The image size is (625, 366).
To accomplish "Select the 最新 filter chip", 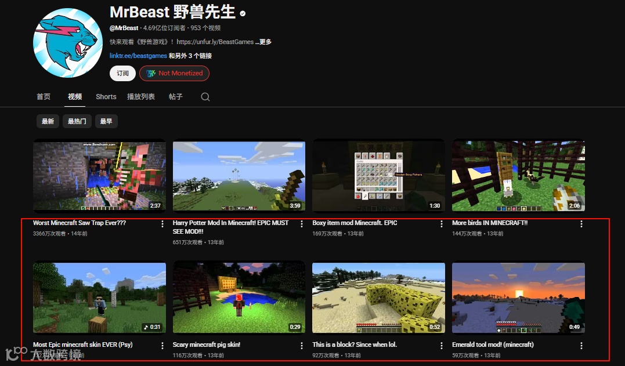I will 48,121.
